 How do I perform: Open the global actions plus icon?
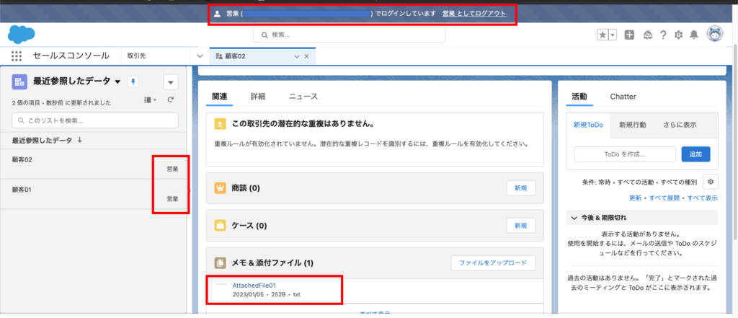point(629,35)
